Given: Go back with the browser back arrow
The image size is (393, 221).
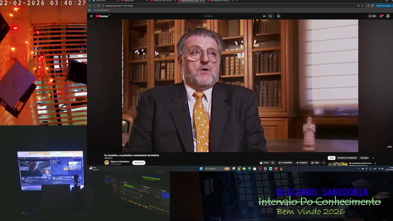Looking at the screenshot, I should click(x=89, y=6).
